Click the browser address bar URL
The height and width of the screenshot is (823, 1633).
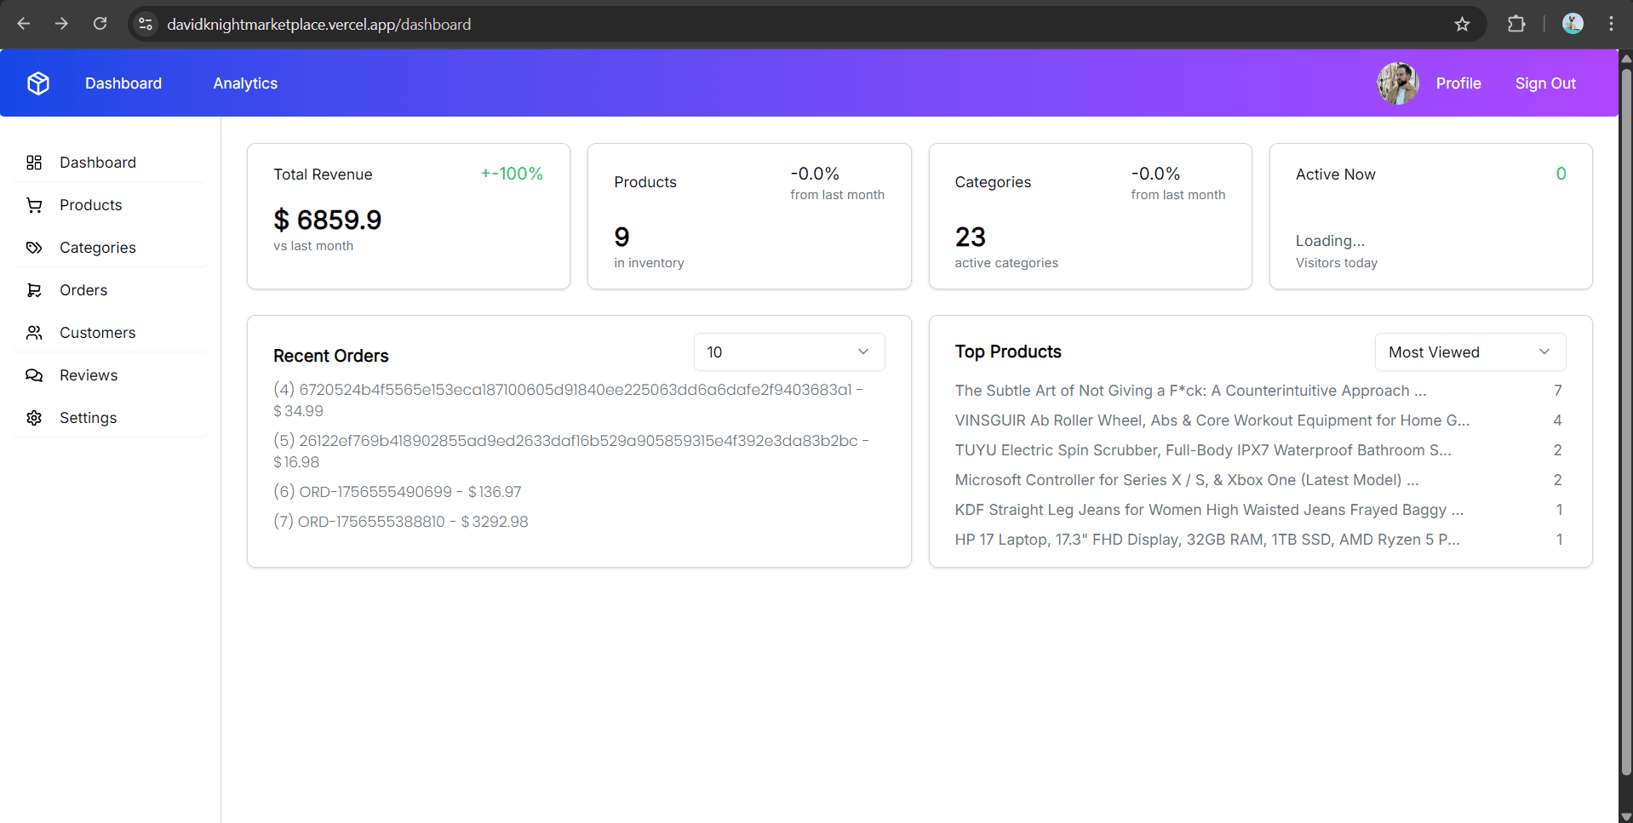click(x=318, y=24)
